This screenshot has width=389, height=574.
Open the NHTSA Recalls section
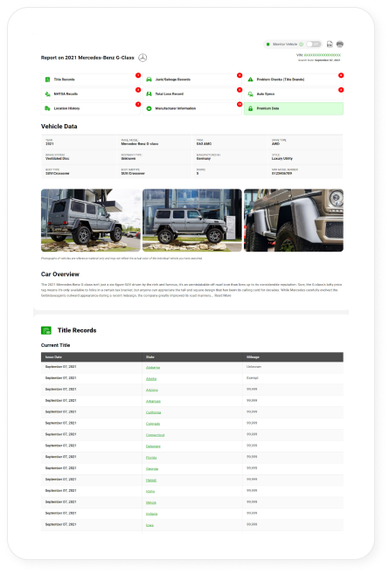click(90, 94)
